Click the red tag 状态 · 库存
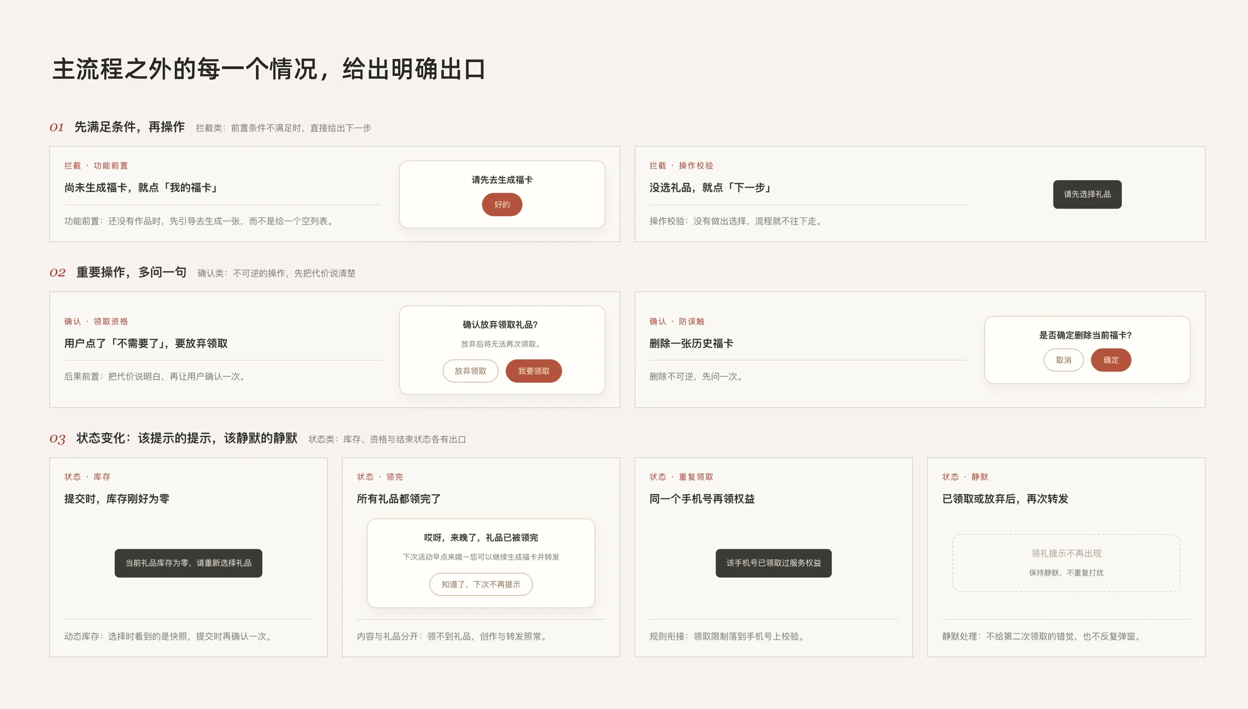 [x=87, y=477]
